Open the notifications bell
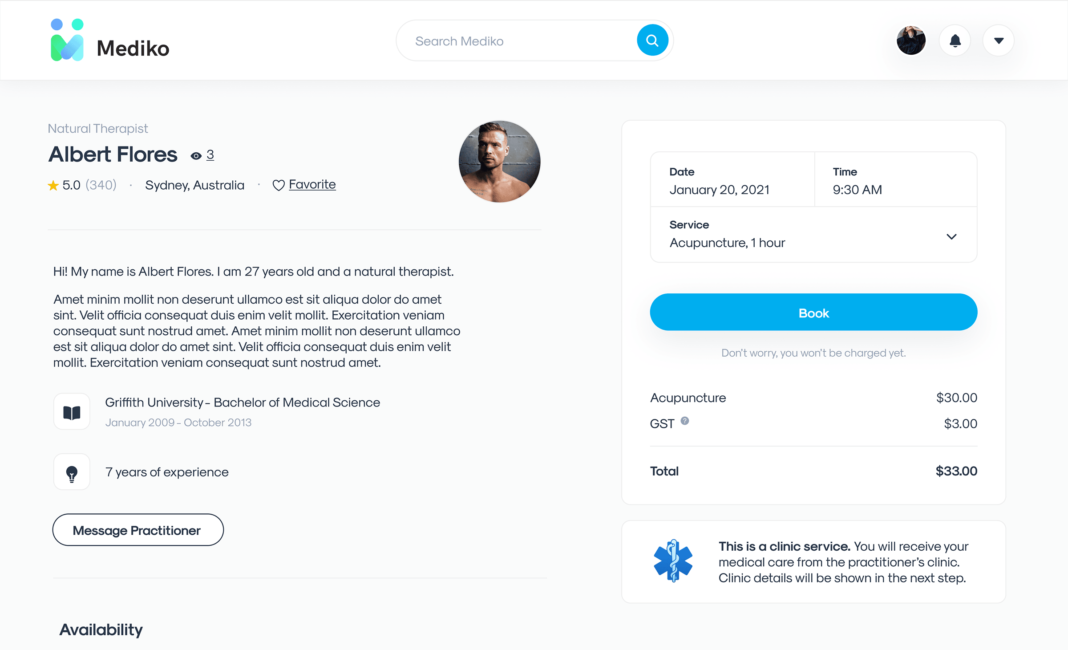The height and width of the screenshot is (650, 1068). click(x=955, y=41)
